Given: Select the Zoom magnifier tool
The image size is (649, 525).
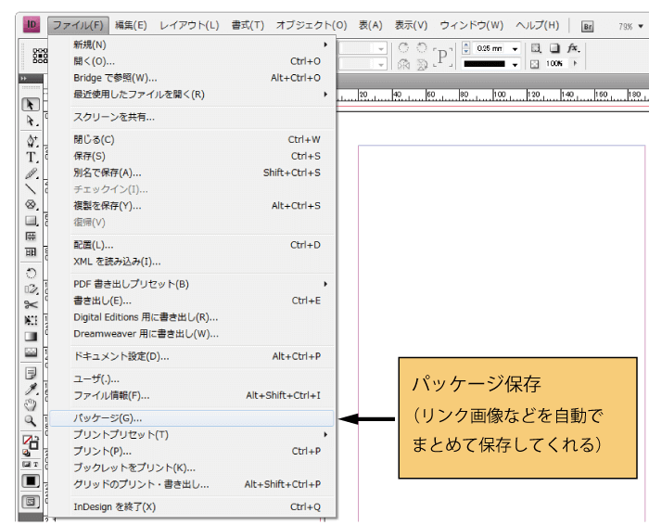Looking at the screenshot, I should point(31,419).
